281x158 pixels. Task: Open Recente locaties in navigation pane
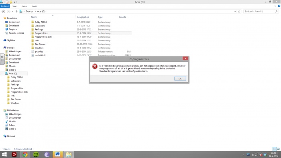pos(16,33)
